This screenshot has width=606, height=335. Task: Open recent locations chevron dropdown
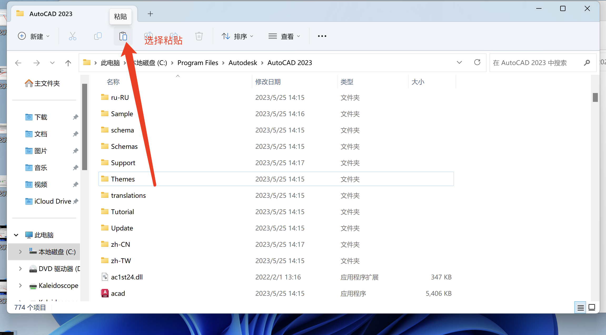coord(52,63)
